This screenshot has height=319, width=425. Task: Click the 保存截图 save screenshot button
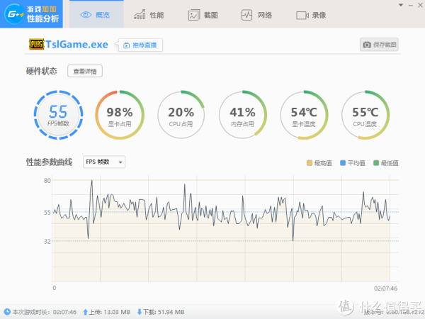pos(379,45)
